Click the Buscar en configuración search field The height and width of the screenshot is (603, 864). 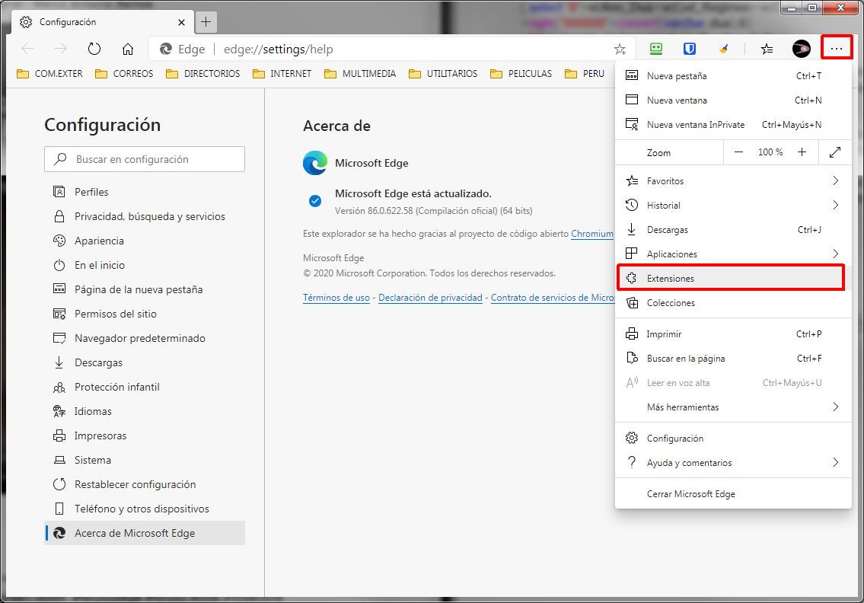[145, 159]
